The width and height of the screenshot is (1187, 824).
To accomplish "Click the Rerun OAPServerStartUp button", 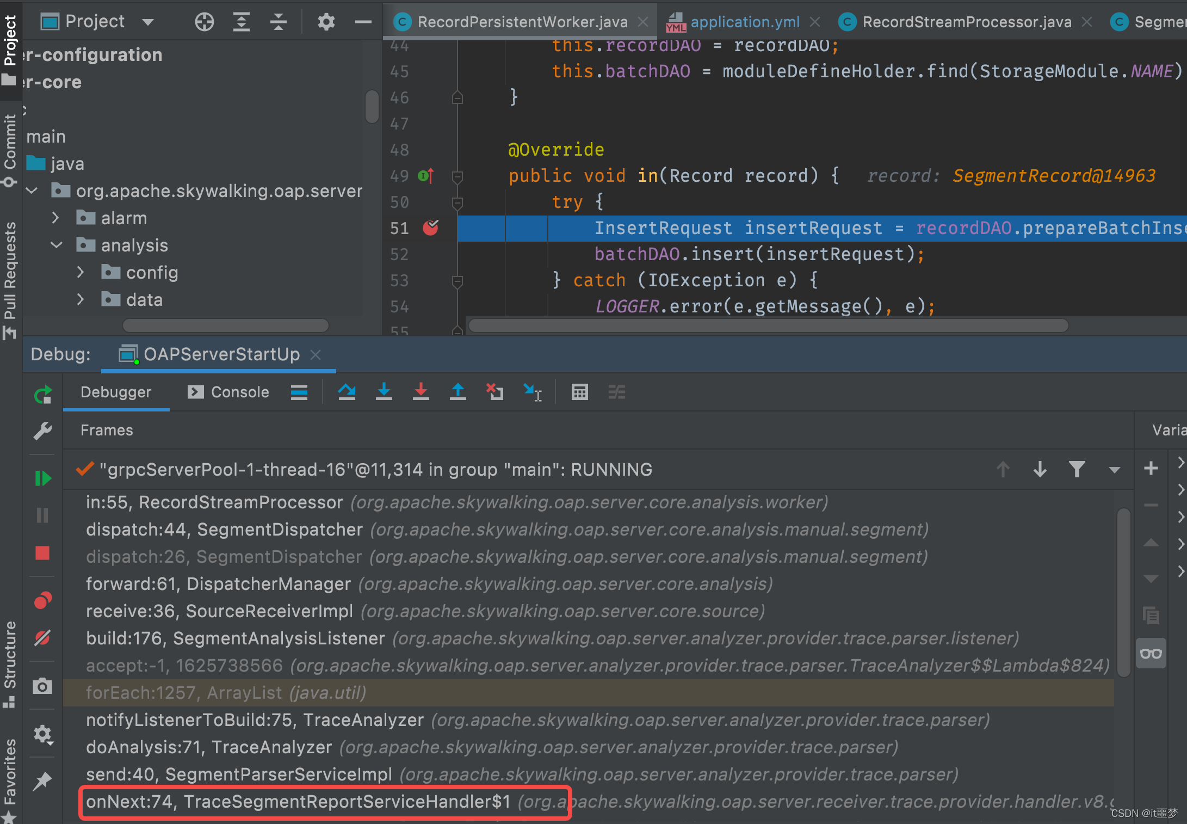I will coord(42,395).
